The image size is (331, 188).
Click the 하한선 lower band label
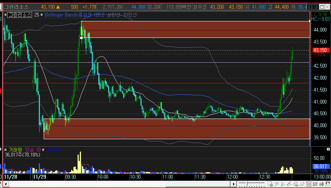click(x=130, y=15)
